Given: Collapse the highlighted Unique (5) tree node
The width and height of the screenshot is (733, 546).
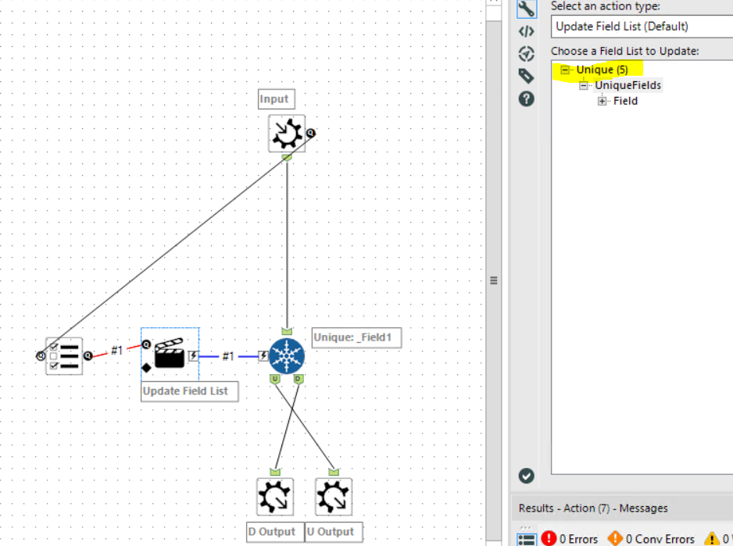Looking at the screenshot, I should (566, 70).
